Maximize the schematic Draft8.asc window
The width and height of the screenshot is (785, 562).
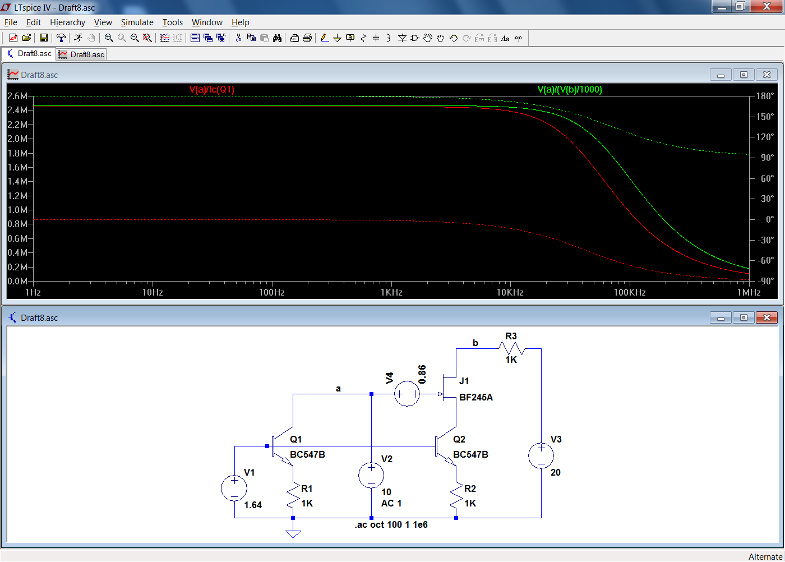click(744, 317)
